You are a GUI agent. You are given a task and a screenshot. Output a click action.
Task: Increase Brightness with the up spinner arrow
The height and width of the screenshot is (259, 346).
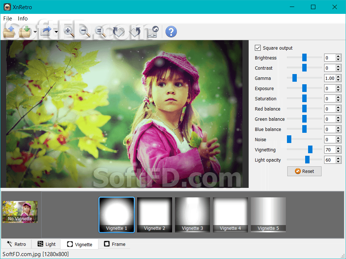[338, 56]
